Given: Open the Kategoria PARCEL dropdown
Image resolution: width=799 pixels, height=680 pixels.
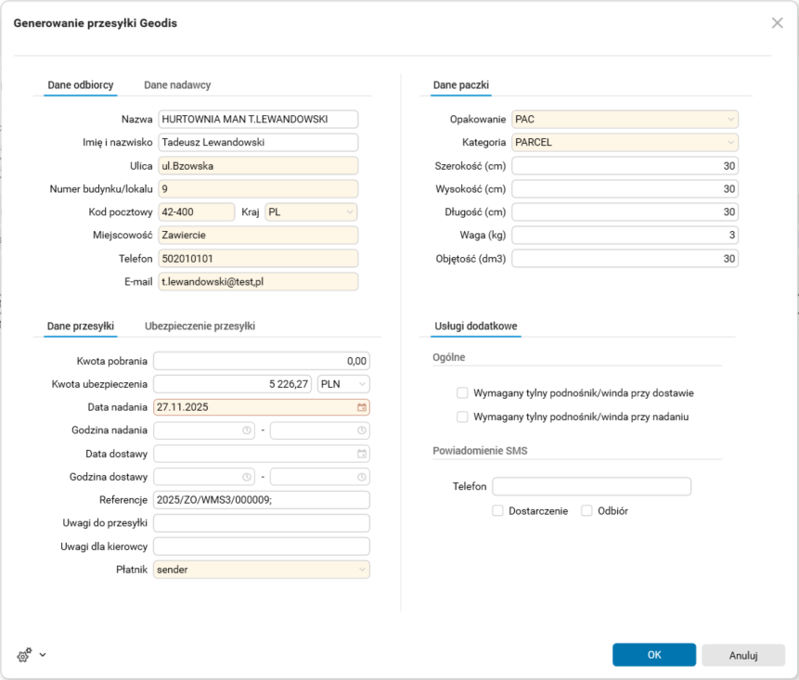Looking at the screenshot, I should point(732,143).
